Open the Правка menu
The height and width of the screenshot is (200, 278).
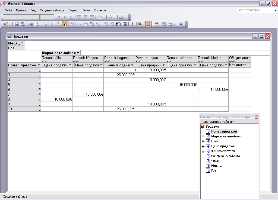(x=21, y=10)
